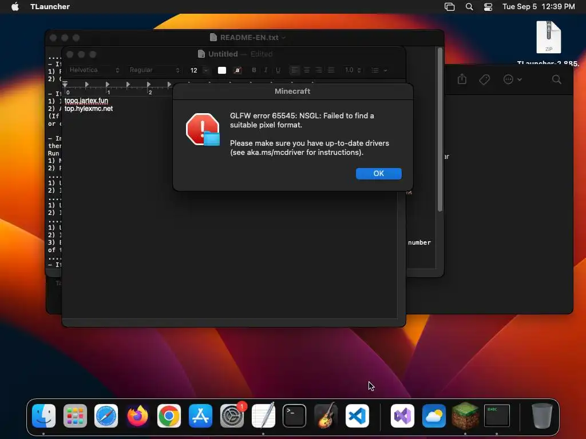Viewport: 586px width, 439px height.
Task: Click the exec terminal icon in Dock
Action: pyautogui.click(x=497, y=416)
